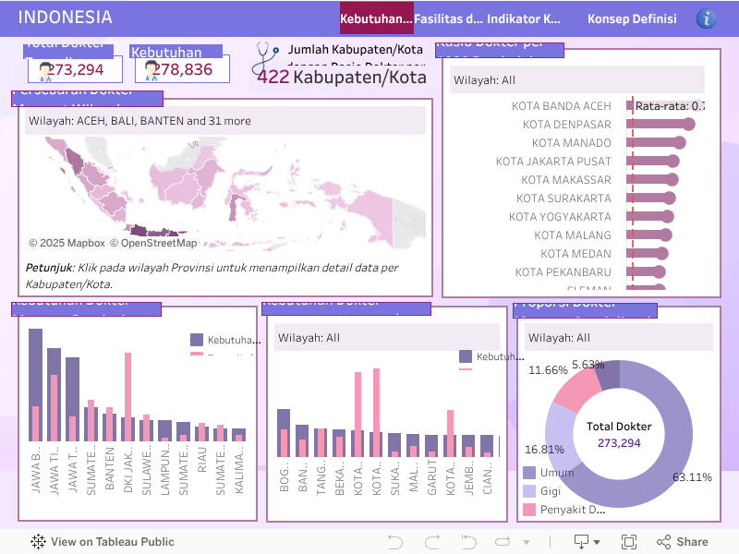Screen dimensions: 739x554
Task: Click the Share button
Action: point(683,542)
